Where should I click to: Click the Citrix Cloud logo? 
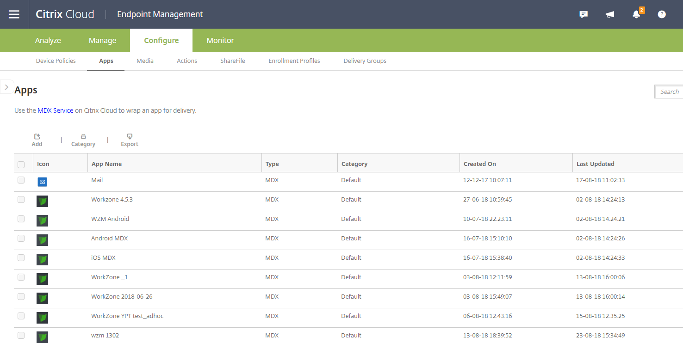65,14
